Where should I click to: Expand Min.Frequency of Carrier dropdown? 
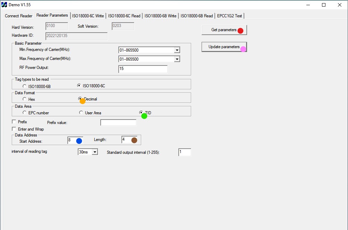point(177,50)
